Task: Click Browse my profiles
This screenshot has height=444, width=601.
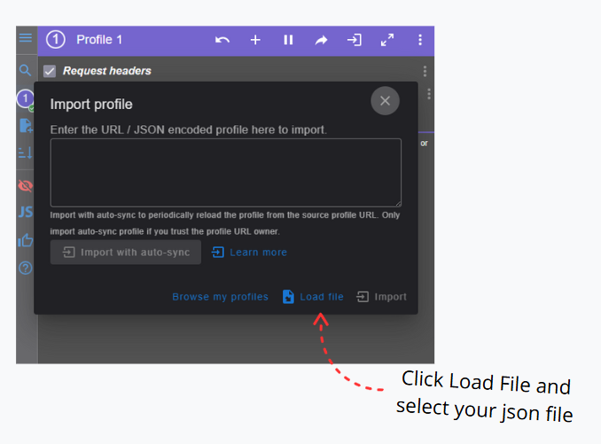Action: (x=220, y=297)
